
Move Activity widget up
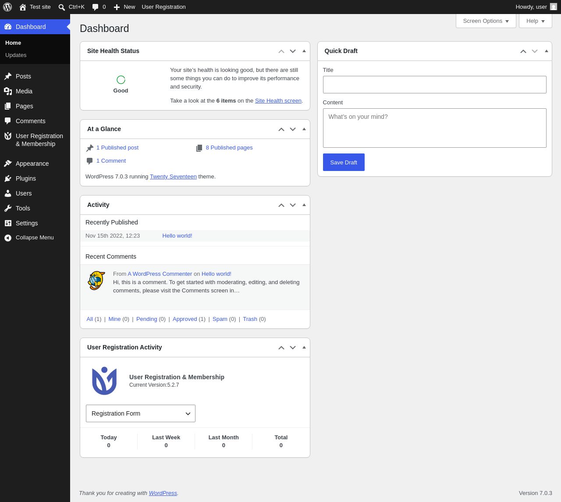(x=281, y=205)
